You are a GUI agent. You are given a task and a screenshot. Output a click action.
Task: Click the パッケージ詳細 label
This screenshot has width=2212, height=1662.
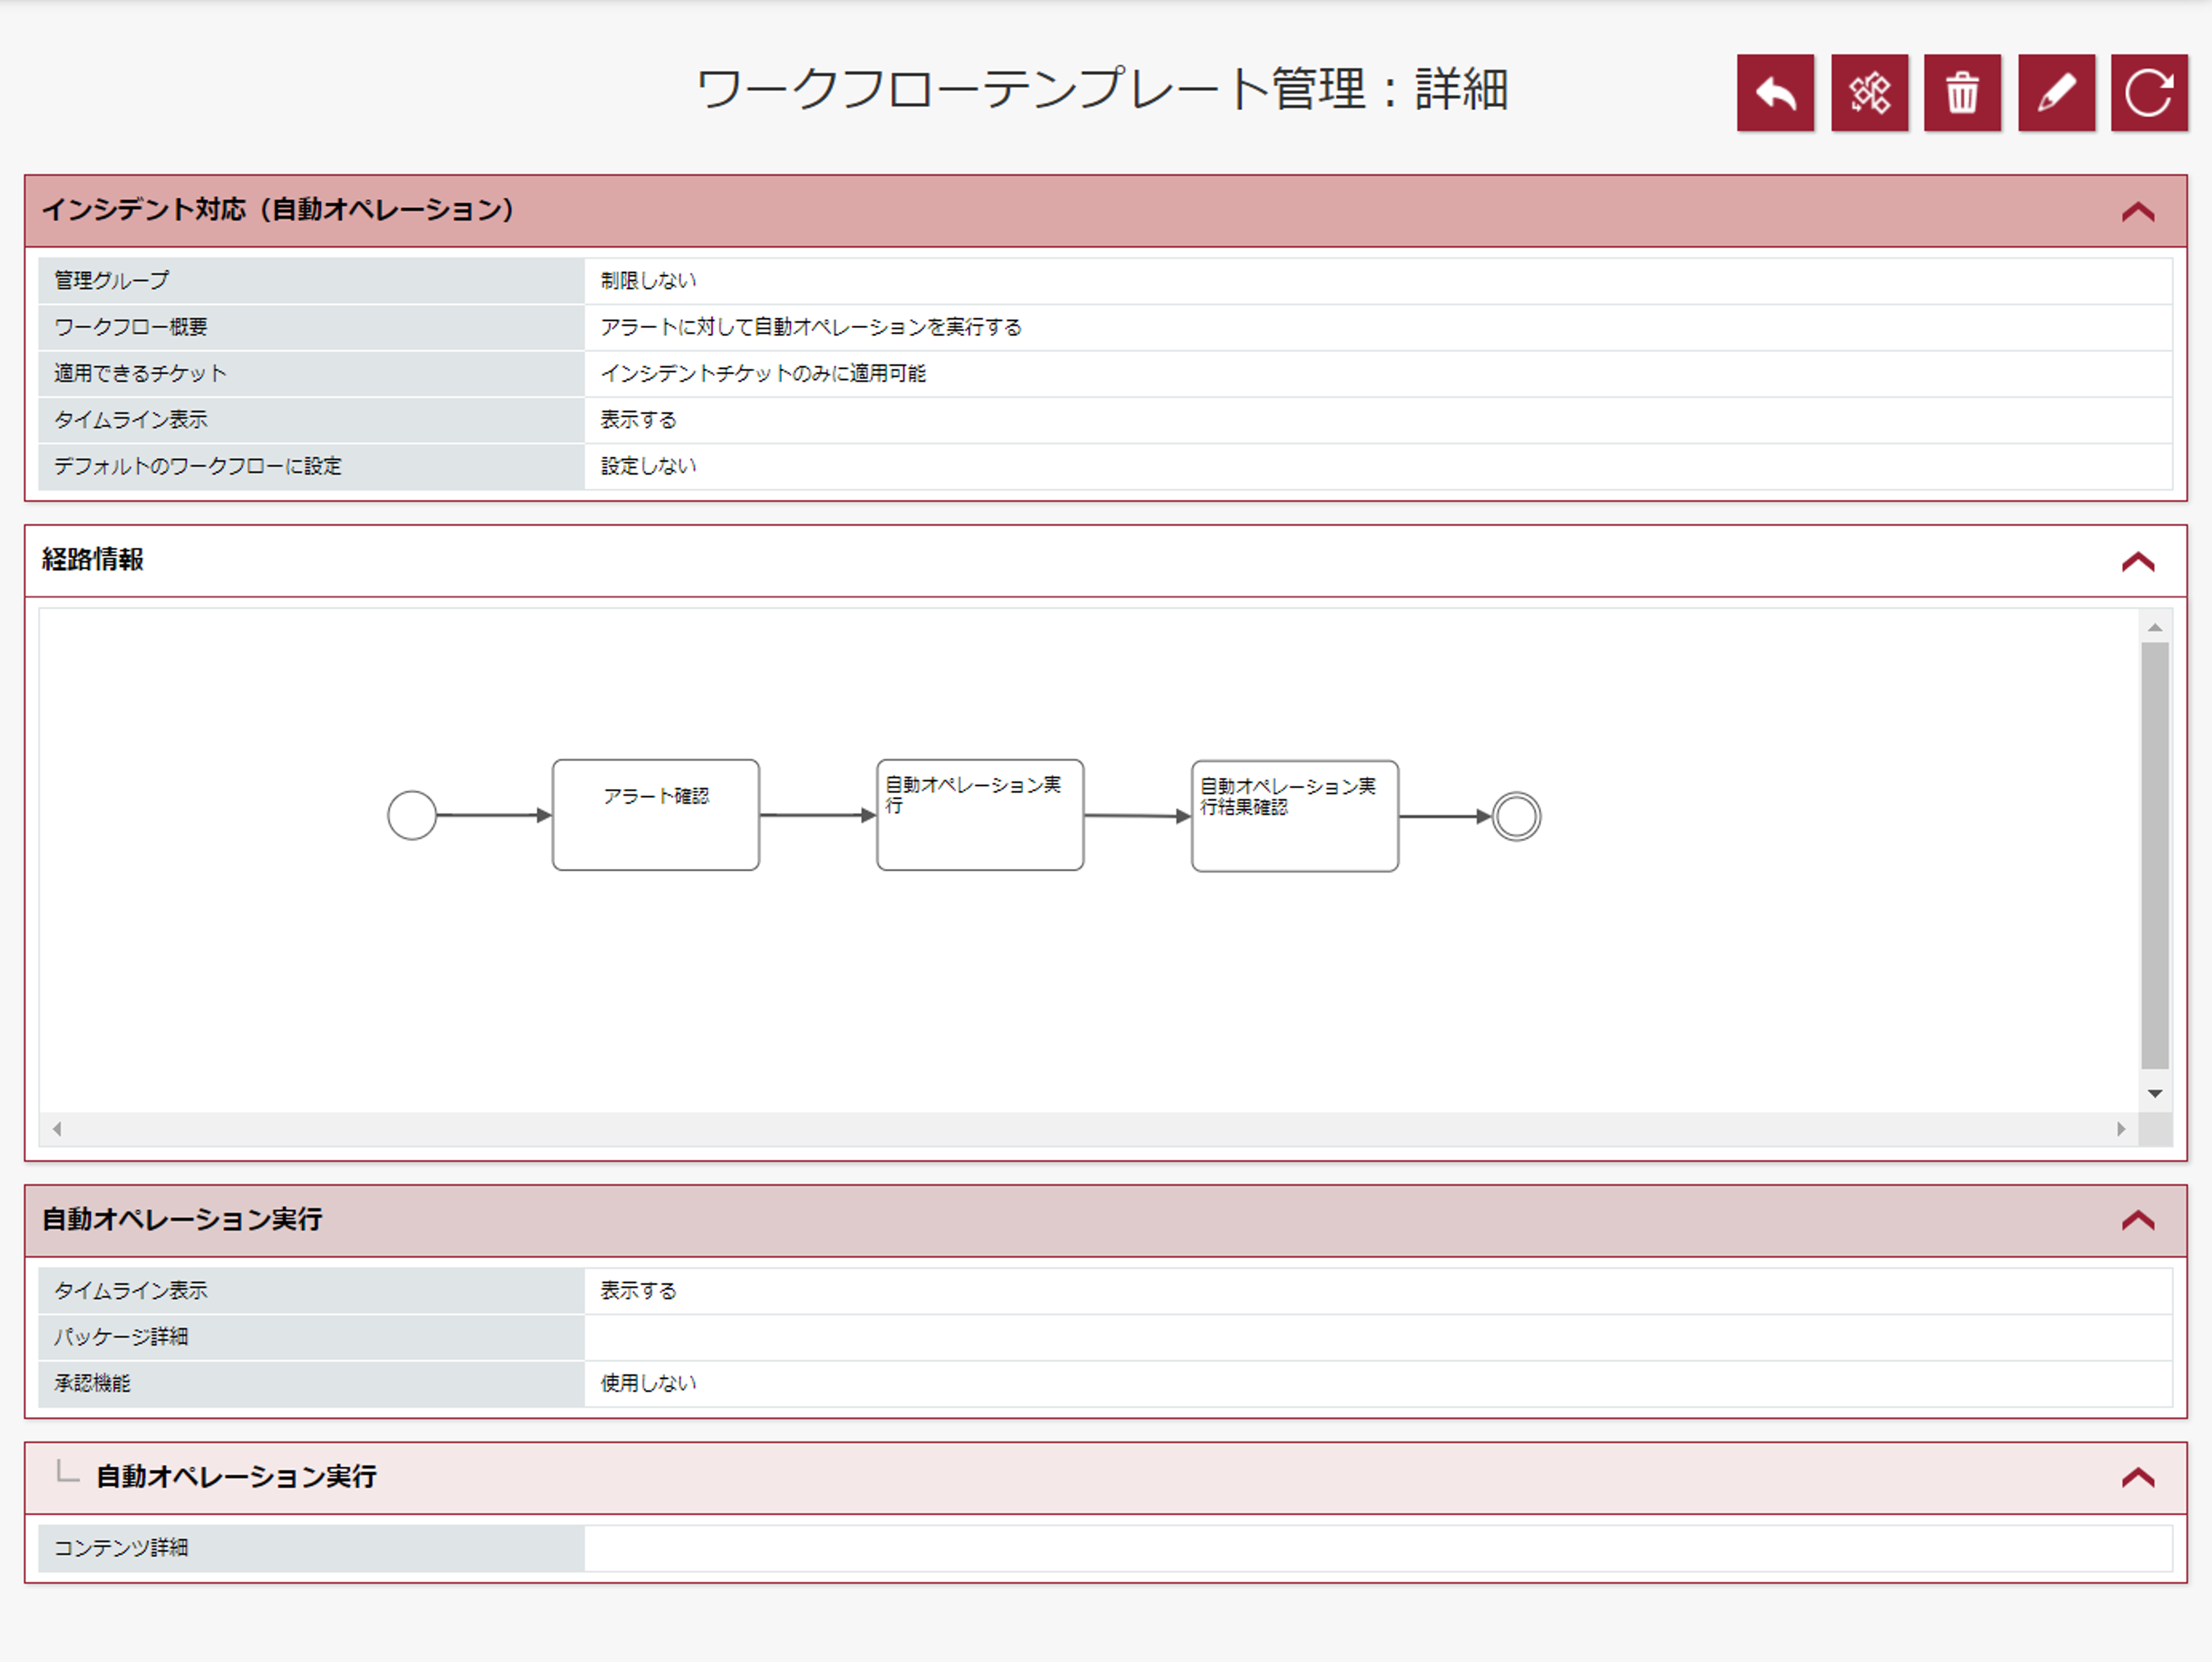coord(121,1337)
